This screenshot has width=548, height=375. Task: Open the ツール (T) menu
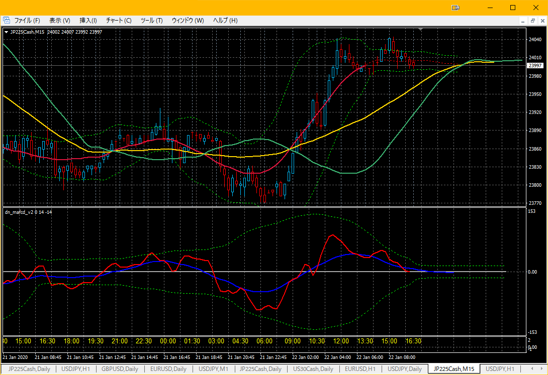[151, 21]
